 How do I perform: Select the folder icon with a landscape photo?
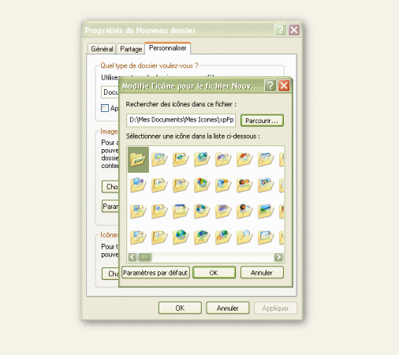[x=266, y=211]
